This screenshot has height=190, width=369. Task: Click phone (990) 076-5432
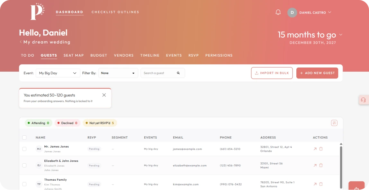point(231,184)
